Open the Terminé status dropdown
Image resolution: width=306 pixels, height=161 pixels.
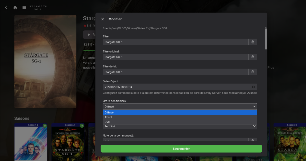[x=180, y=126]
